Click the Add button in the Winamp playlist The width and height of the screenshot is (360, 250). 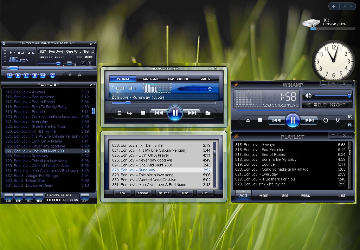pos(243,196)
